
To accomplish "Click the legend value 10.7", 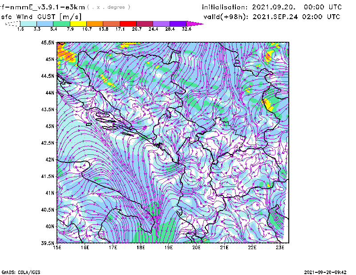I will (87, 29).
